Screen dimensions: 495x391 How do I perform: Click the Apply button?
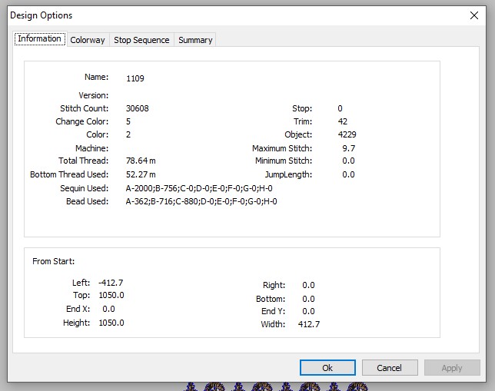(x=452, y=368)
